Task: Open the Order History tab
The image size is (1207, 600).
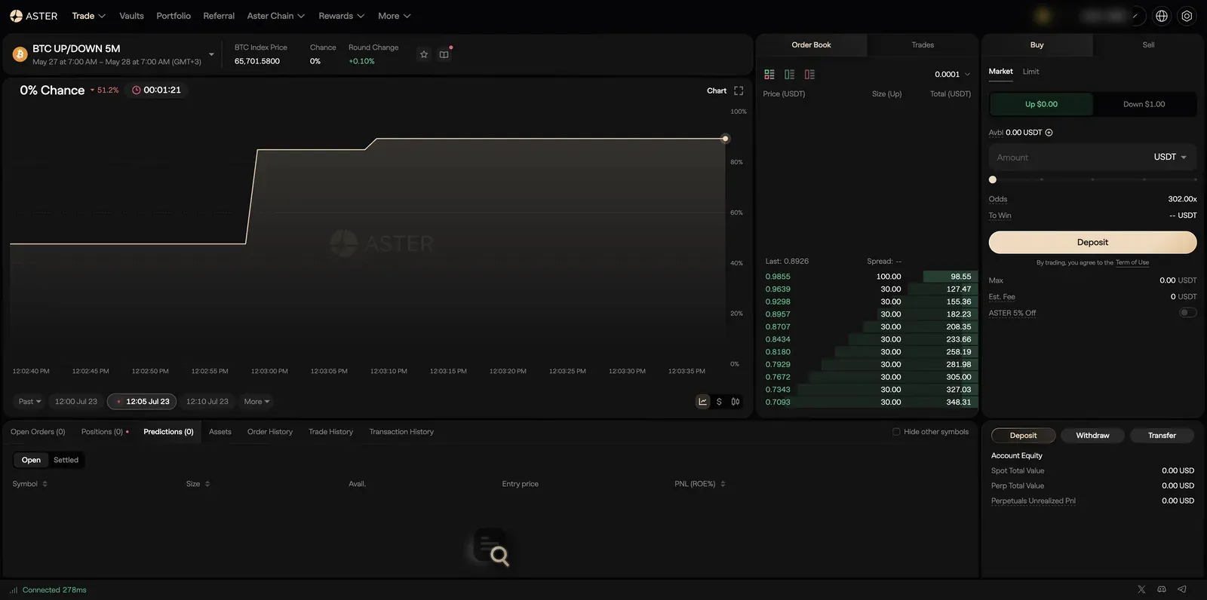Action: point(270,432)
